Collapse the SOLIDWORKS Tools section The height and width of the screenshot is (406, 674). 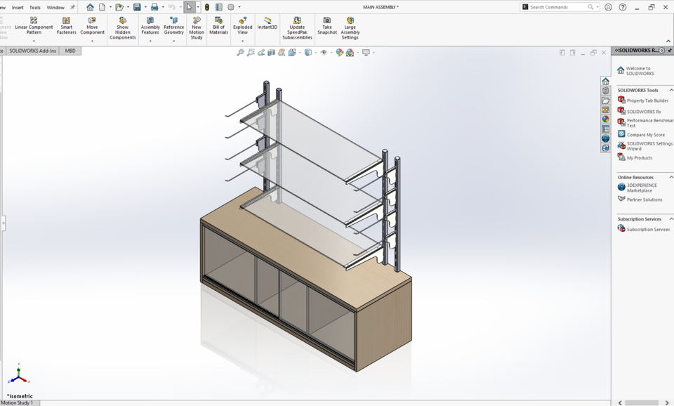pyautogui.click(x=670, y=89)
